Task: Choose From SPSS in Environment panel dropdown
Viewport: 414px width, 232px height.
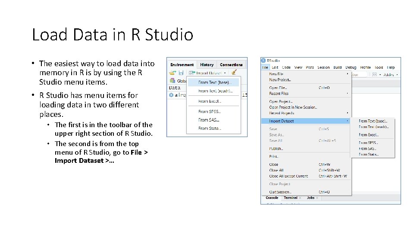Action: coord(213,111)
